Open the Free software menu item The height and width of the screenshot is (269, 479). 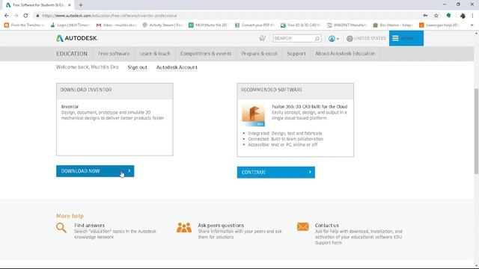(x=114, y=54)
